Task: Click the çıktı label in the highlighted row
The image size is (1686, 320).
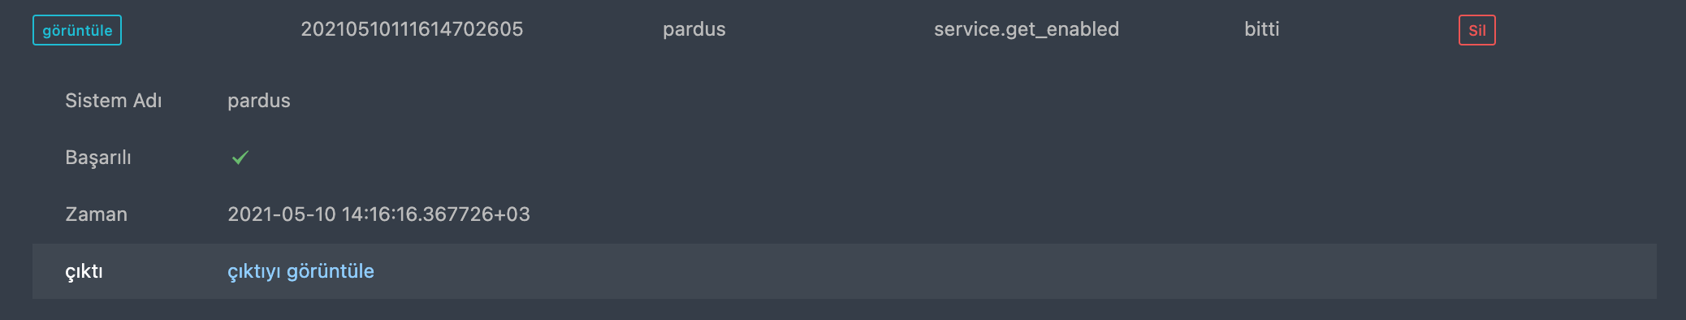Action: click(x=84, y=271)
